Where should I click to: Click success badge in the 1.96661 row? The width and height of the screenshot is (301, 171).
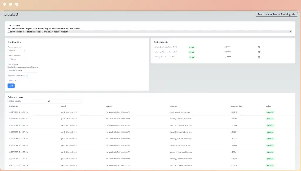[270, 132]
